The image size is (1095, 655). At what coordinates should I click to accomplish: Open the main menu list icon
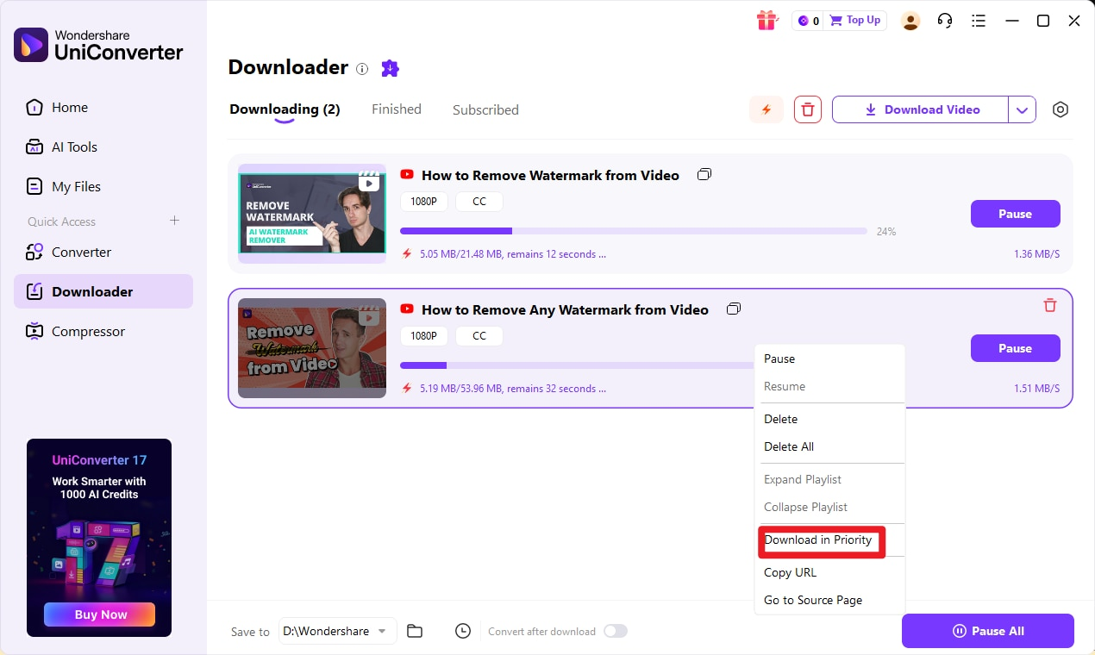tap(978, 21)
